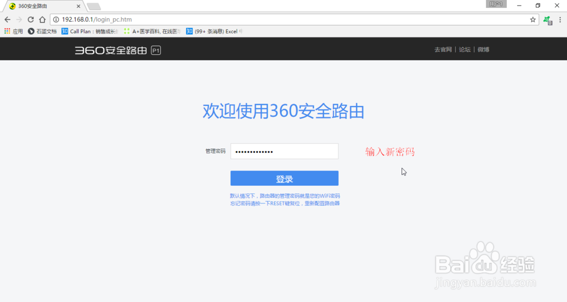Open 论坛 link in header
This screenshot has width=567, height=302.
[465, 49]
